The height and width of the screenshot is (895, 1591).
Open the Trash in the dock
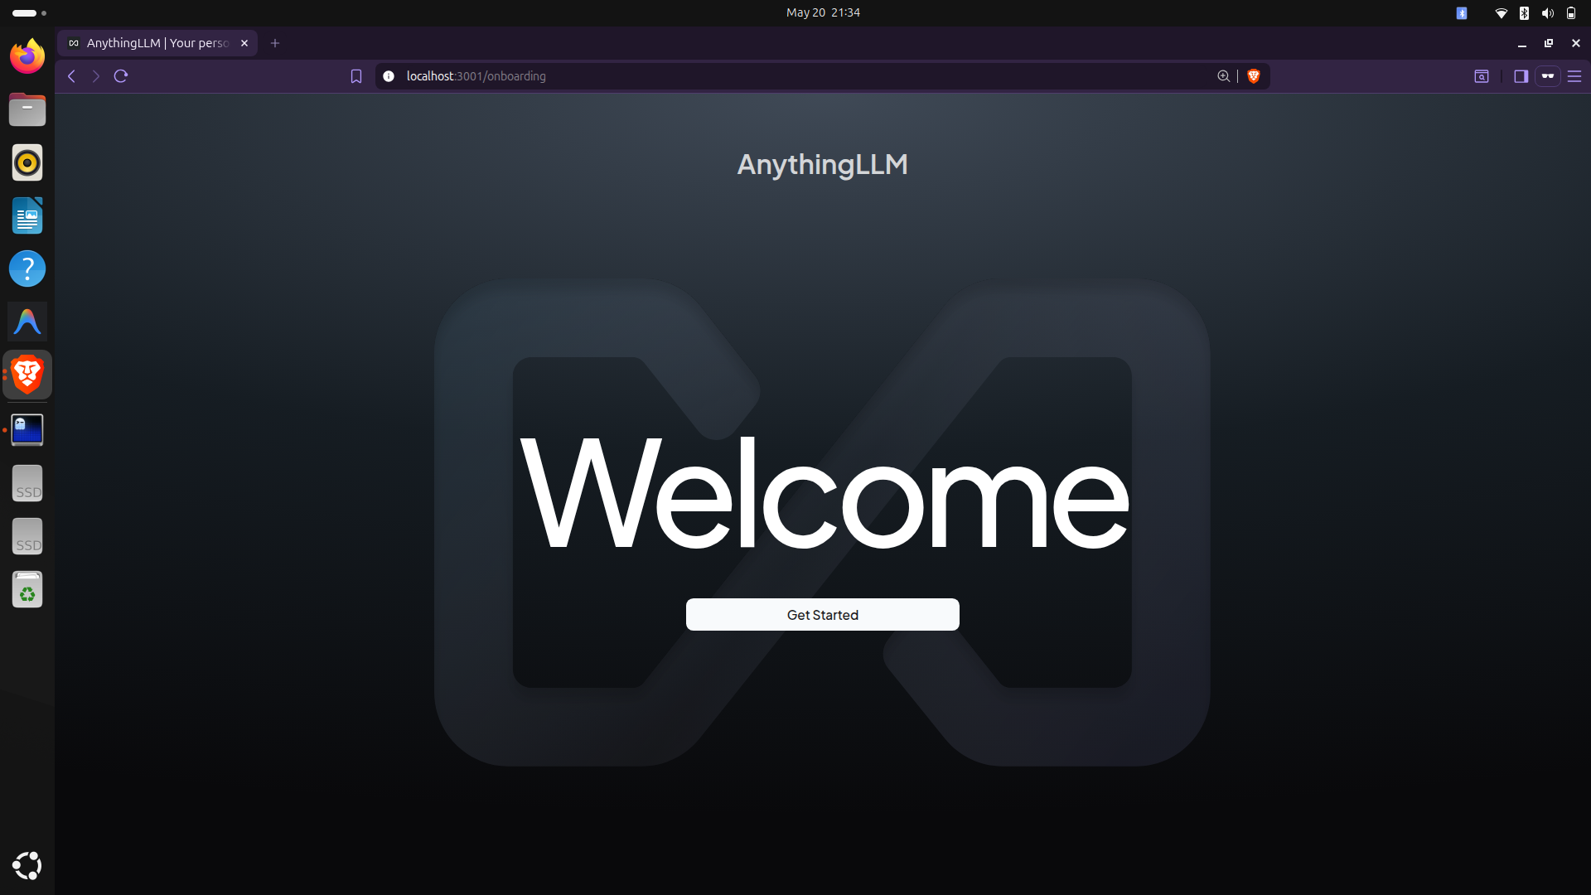(27, 589)
